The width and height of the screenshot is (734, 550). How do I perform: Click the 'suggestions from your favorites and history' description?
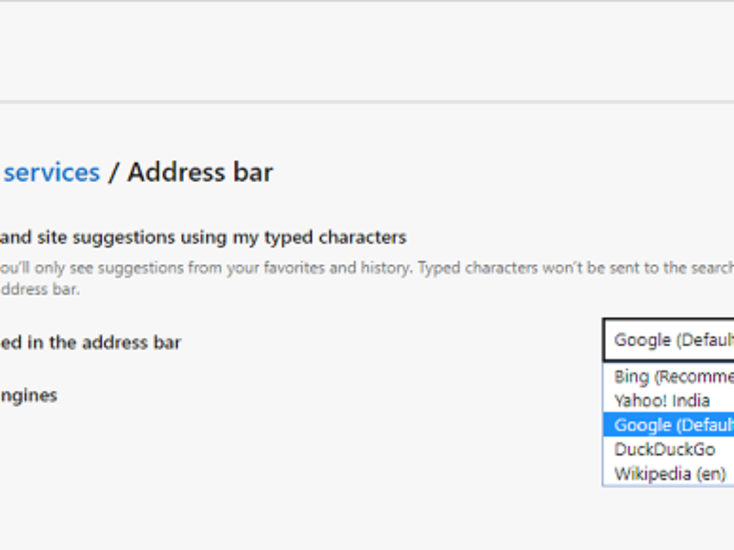(x=255, y=268)
